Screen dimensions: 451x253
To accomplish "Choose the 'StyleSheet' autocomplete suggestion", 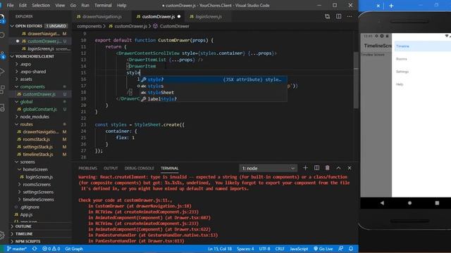I will coord(213,92).
